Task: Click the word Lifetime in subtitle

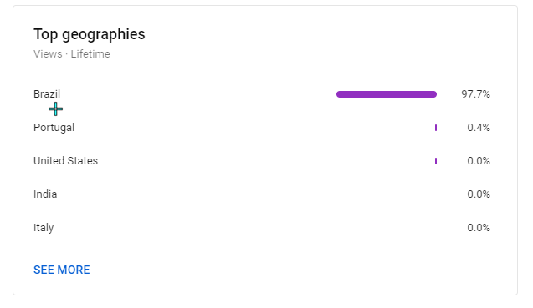Action: [x=90, y=54]
